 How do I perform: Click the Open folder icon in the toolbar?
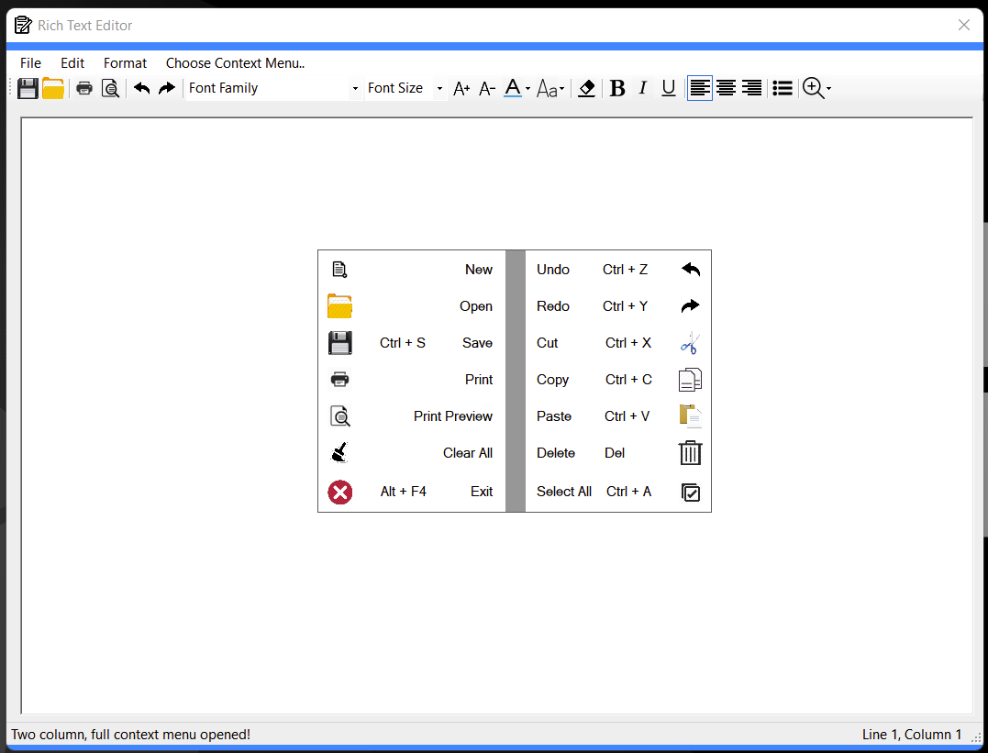click(53, 88)
